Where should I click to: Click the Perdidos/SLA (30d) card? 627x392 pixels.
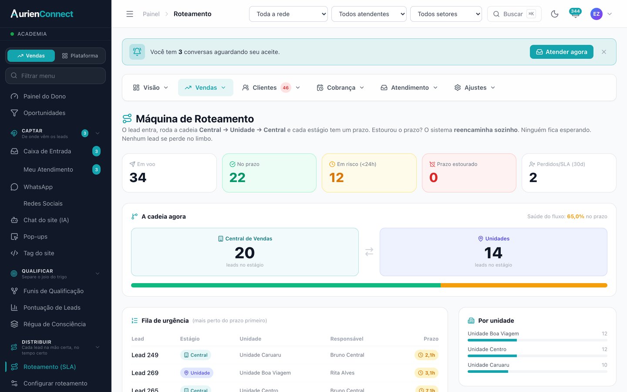click(569, 173)
